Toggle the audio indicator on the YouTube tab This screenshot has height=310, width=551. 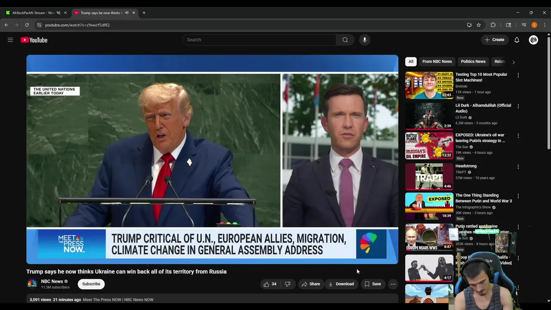[x=127, y=12]
